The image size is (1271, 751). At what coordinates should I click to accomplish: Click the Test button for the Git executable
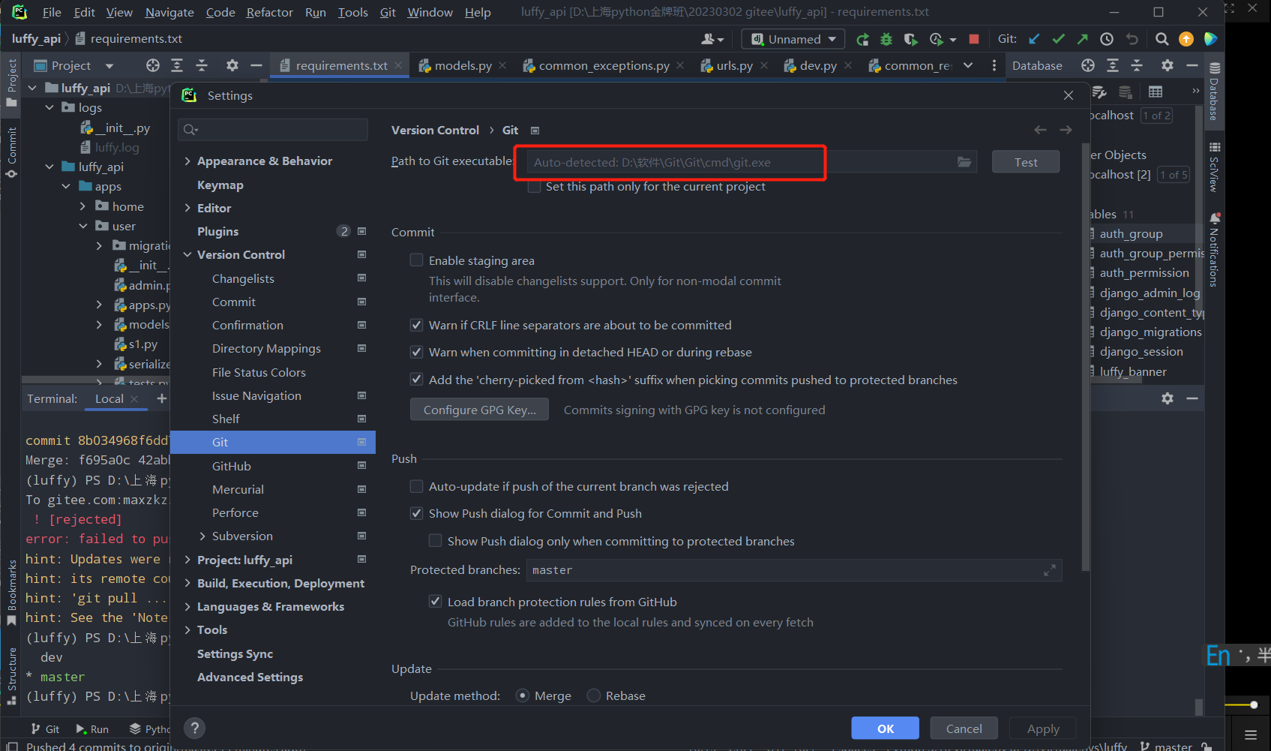coord(1026,162)
